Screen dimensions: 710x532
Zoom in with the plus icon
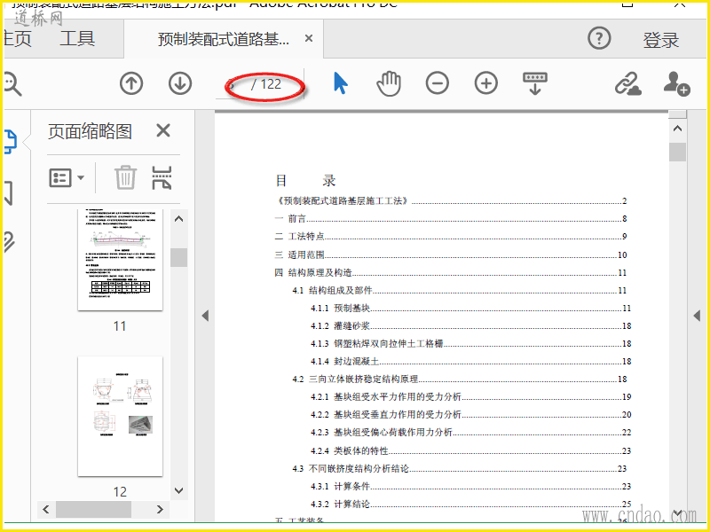tap(485, 83)
